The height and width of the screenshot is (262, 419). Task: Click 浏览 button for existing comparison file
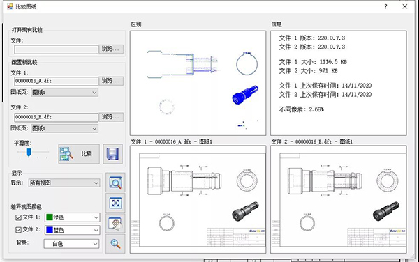pyautogui.click(x=111, y=49)
